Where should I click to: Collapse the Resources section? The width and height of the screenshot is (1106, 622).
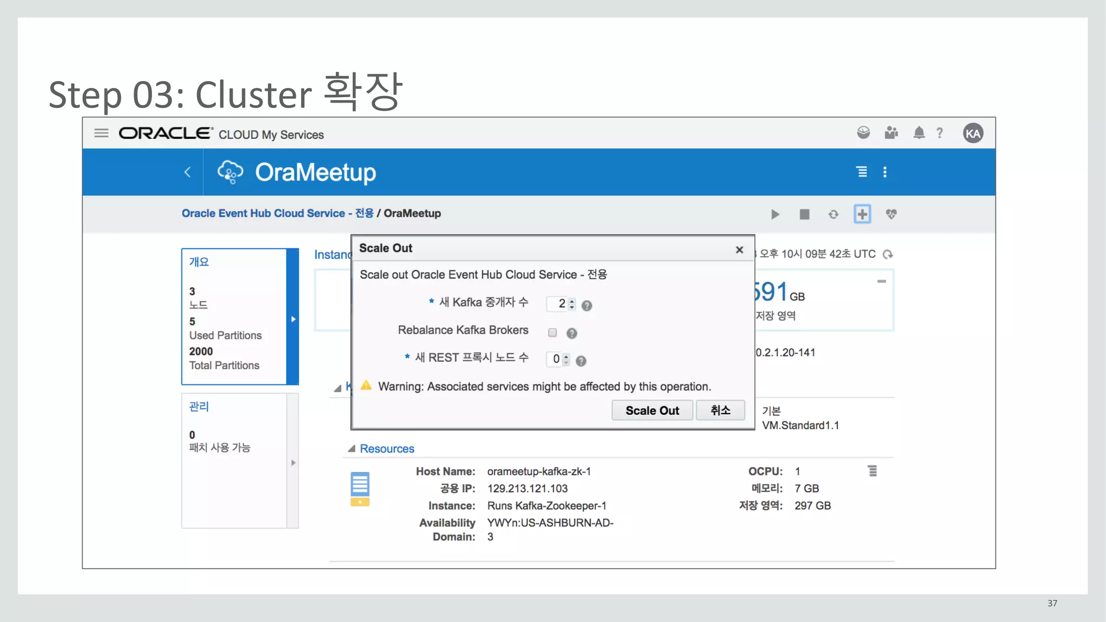[x=352, y=449]
